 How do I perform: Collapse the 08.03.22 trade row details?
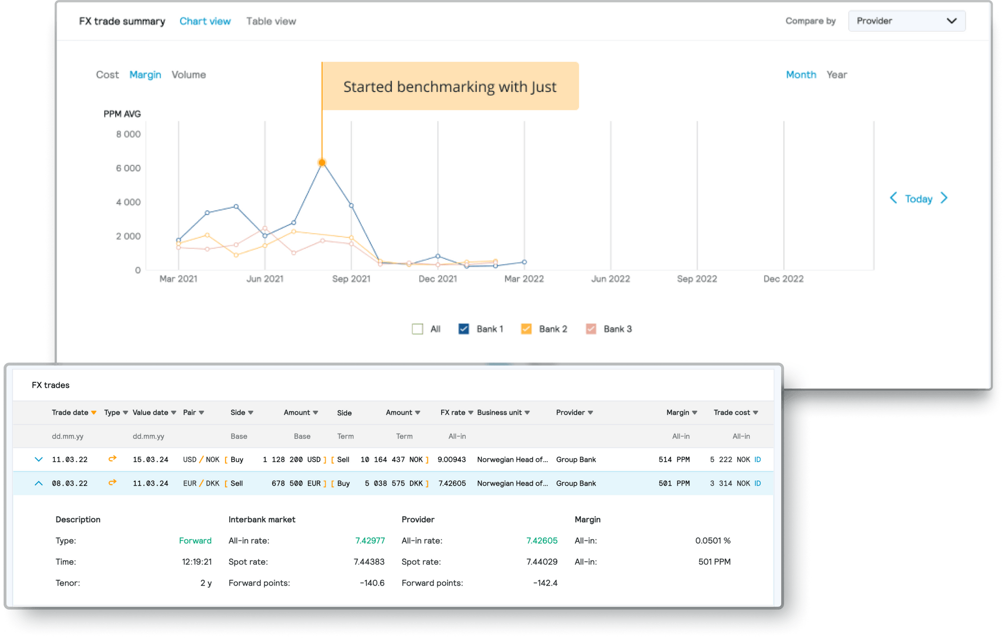click(39, 483)
